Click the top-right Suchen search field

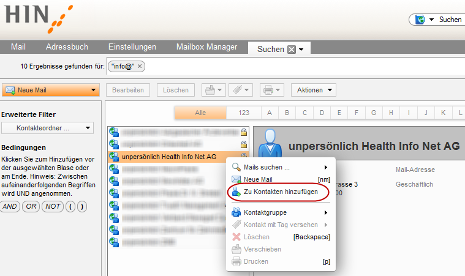[x=451, y=20]
